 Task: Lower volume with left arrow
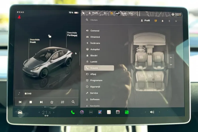pos(145,112)
